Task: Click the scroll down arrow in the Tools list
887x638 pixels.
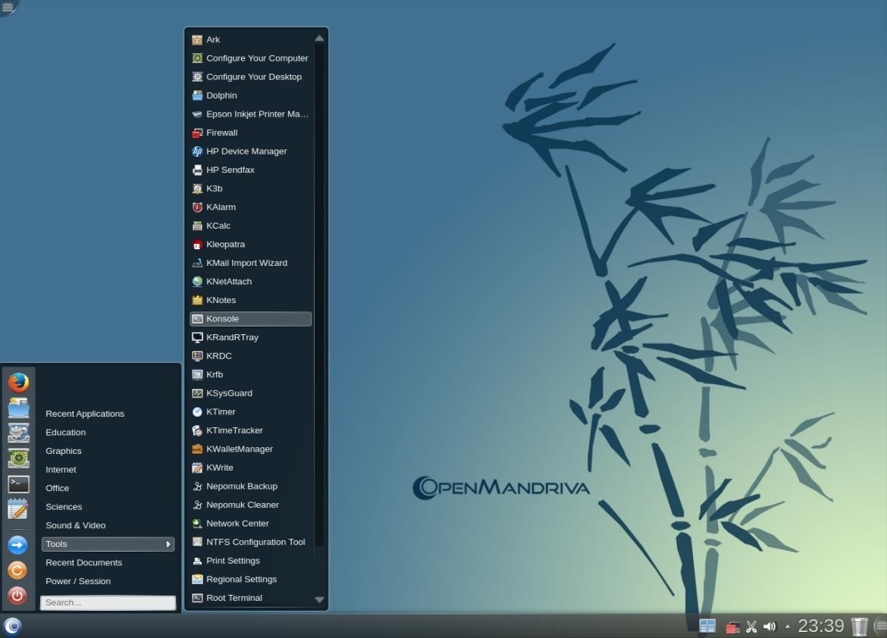Action: click(319, 599)
